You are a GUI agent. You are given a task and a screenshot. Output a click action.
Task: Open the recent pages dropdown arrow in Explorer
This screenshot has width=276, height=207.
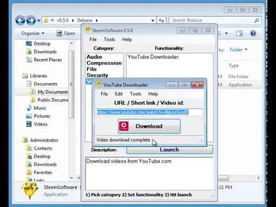[x=39, y=21]
